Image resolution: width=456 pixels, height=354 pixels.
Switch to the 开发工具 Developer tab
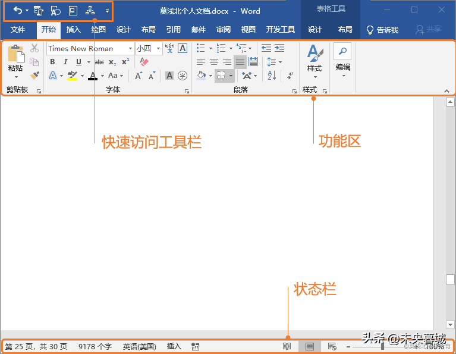coord(281,30)
